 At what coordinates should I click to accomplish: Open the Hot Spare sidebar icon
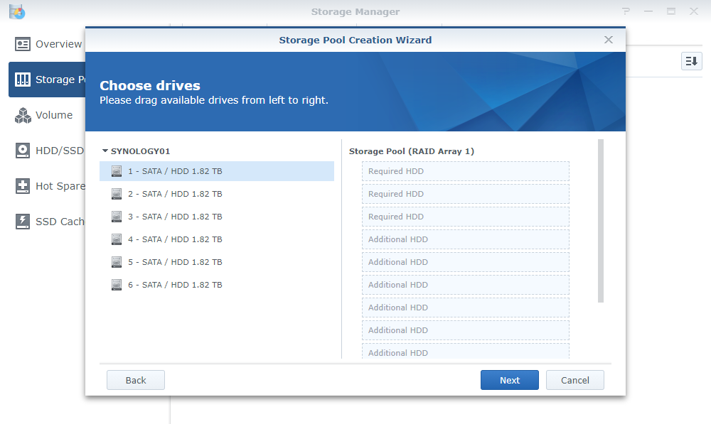[23, 186]
